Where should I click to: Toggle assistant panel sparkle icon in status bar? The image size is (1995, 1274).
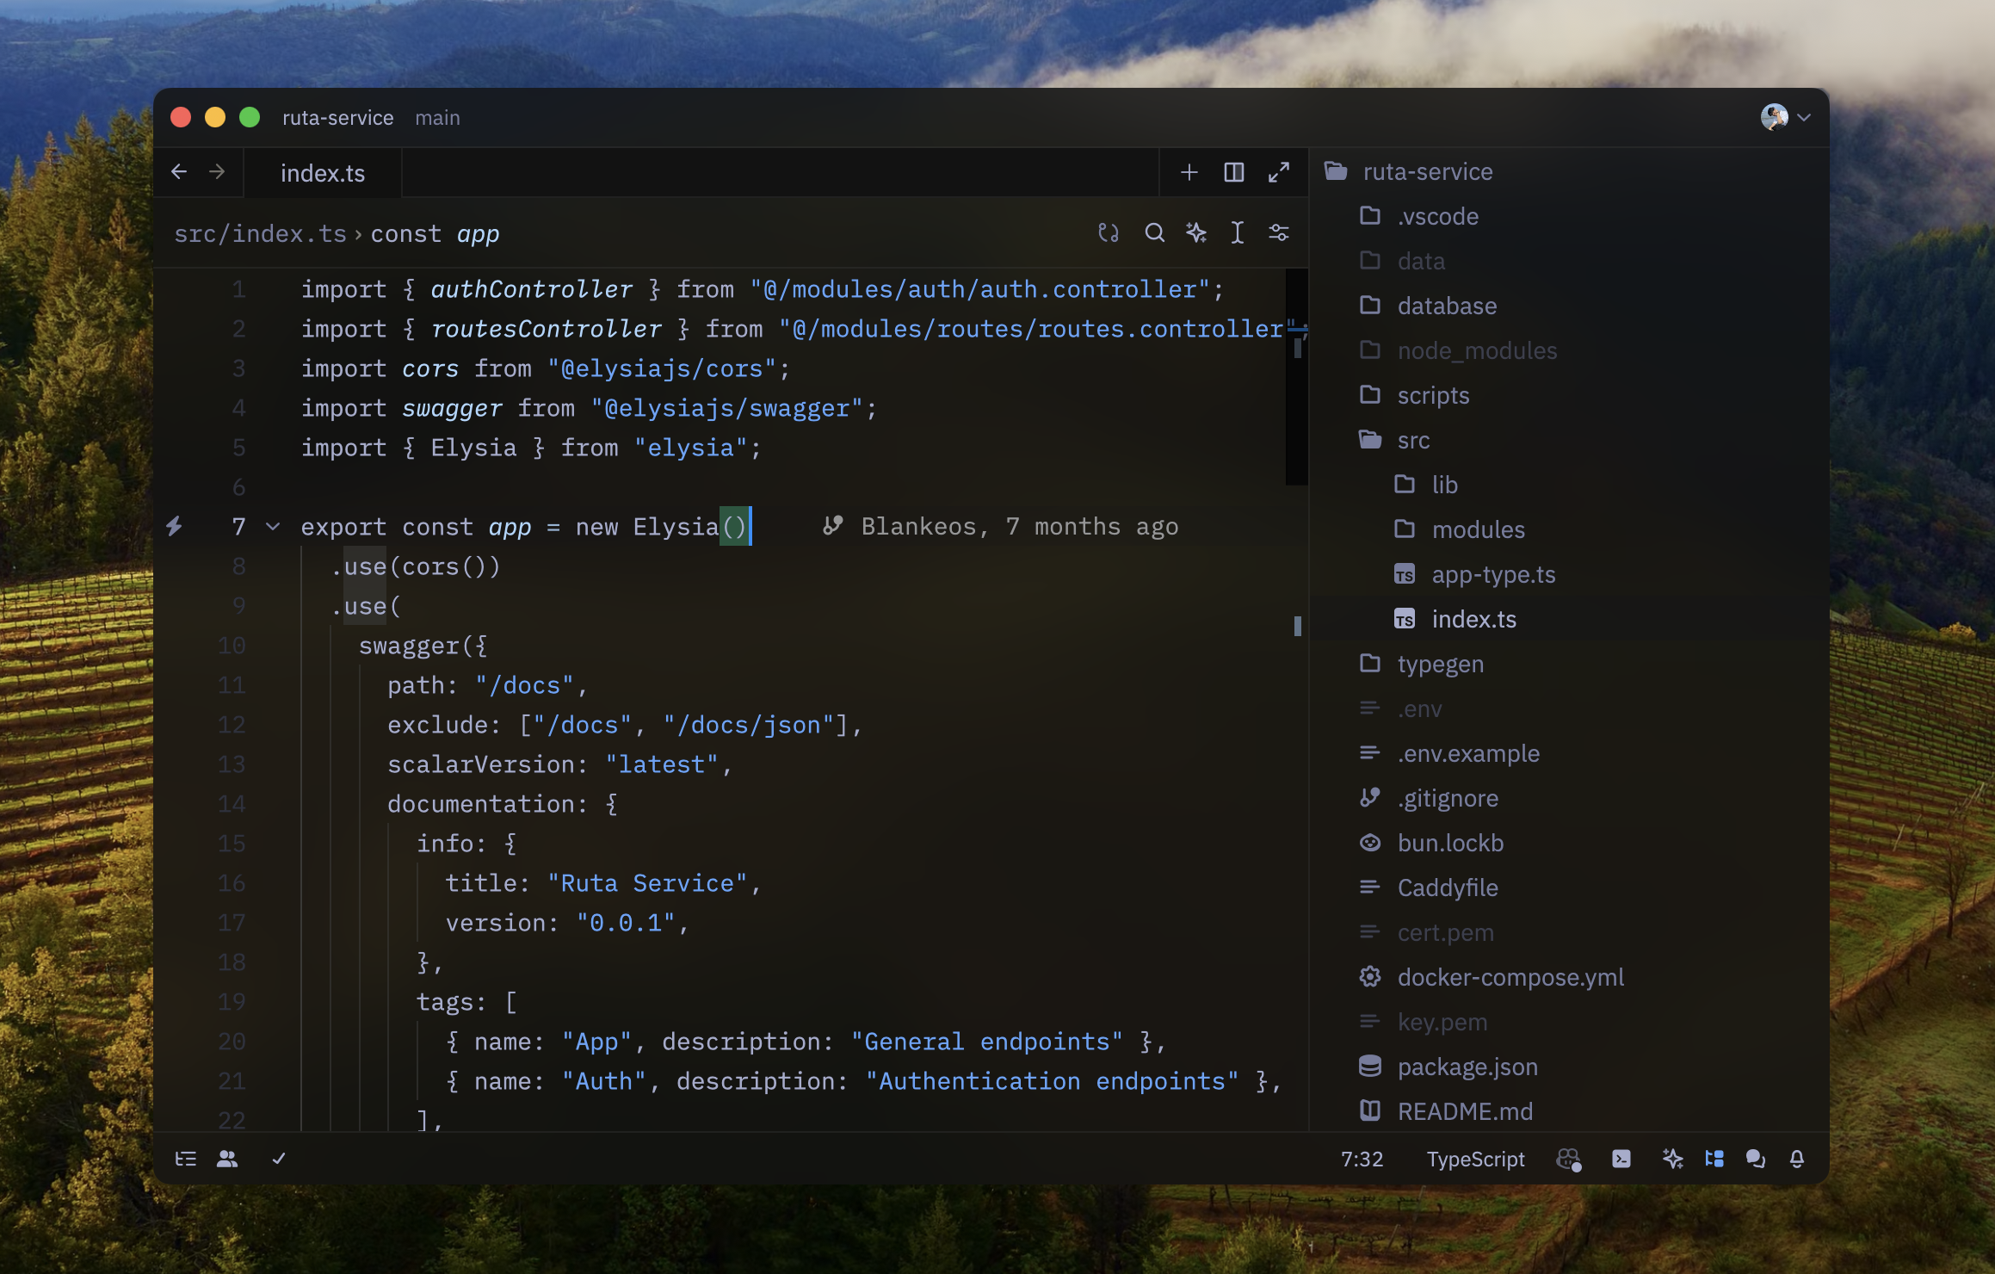click(x=1672, y=1159)
